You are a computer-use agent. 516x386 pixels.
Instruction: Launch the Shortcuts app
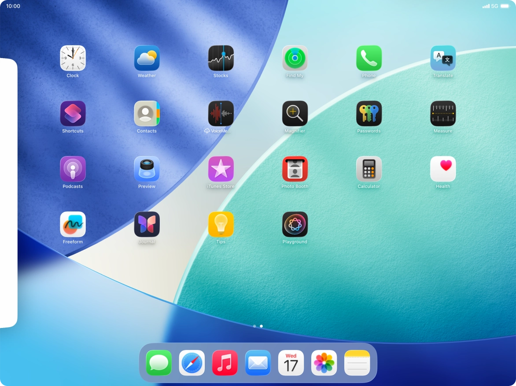click(73, 114)
